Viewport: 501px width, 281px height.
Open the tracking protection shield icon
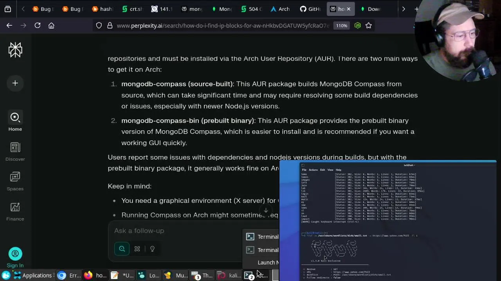point(99,25)
